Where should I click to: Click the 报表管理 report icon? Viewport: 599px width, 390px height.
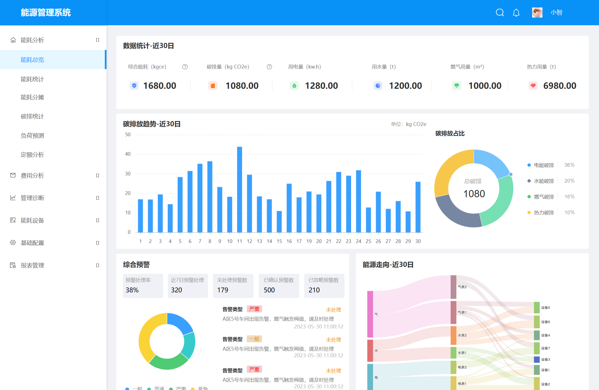[x=13, y=265]
